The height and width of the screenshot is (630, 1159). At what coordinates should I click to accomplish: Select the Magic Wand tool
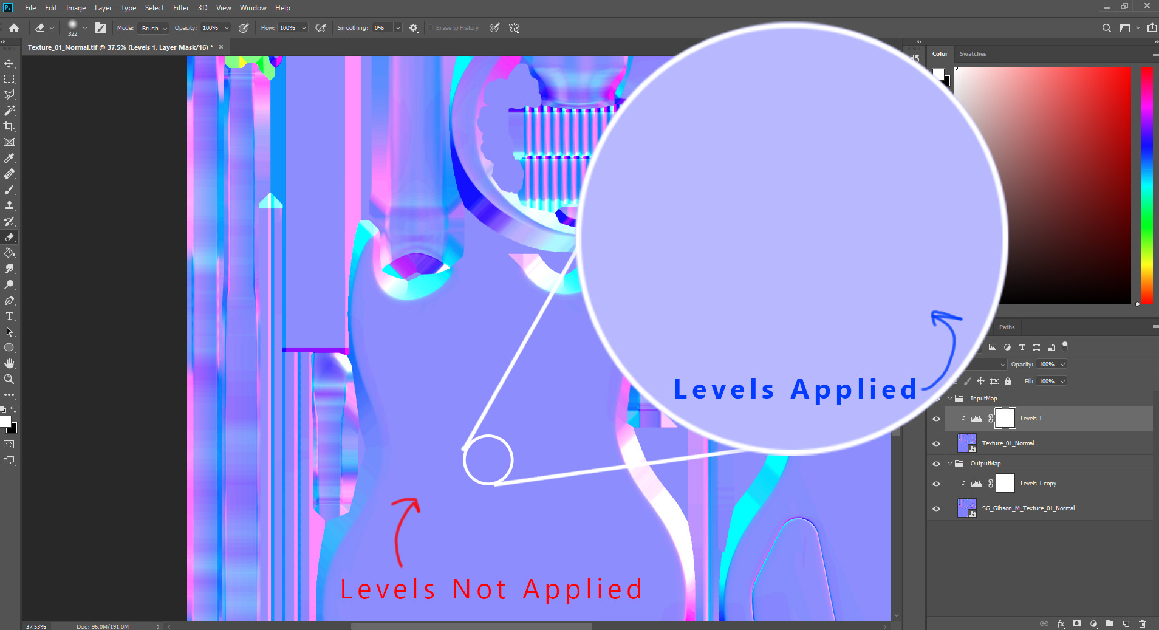point(9,111)
